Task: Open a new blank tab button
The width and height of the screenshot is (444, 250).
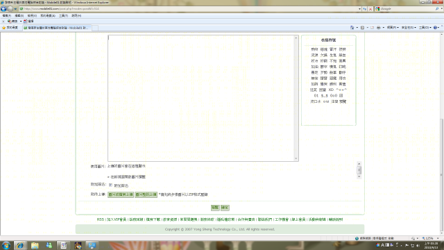Action: [95, 28]
